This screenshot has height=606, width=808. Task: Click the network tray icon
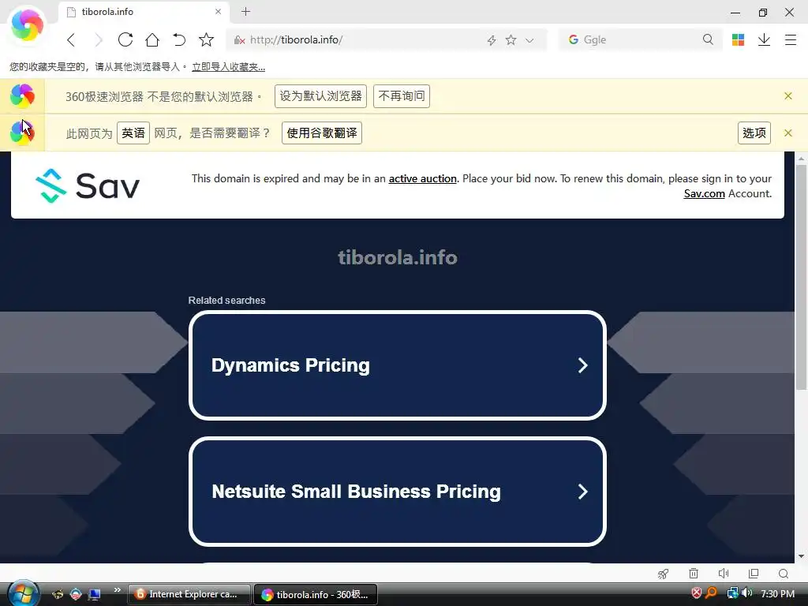[733, 593]
